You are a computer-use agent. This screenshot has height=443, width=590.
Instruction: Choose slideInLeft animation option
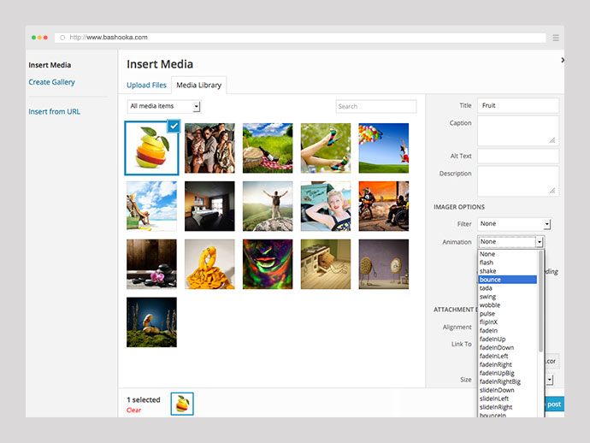point(507,399)
